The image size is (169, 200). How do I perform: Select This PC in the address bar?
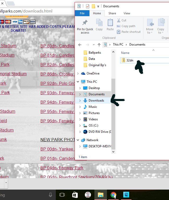[x=118, y=45]
